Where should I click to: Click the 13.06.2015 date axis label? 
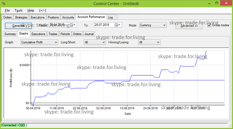coord(127,108)
